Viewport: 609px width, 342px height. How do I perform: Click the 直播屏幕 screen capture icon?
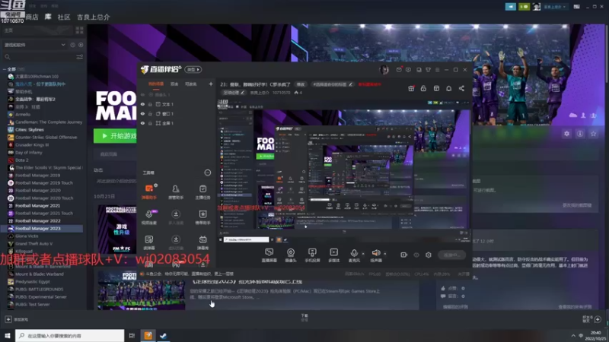point(269,255)
